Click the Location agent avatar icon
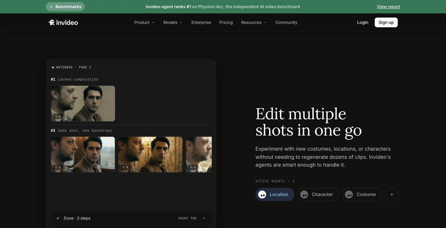This screenshot has height=228, width=446. point(262,195)
